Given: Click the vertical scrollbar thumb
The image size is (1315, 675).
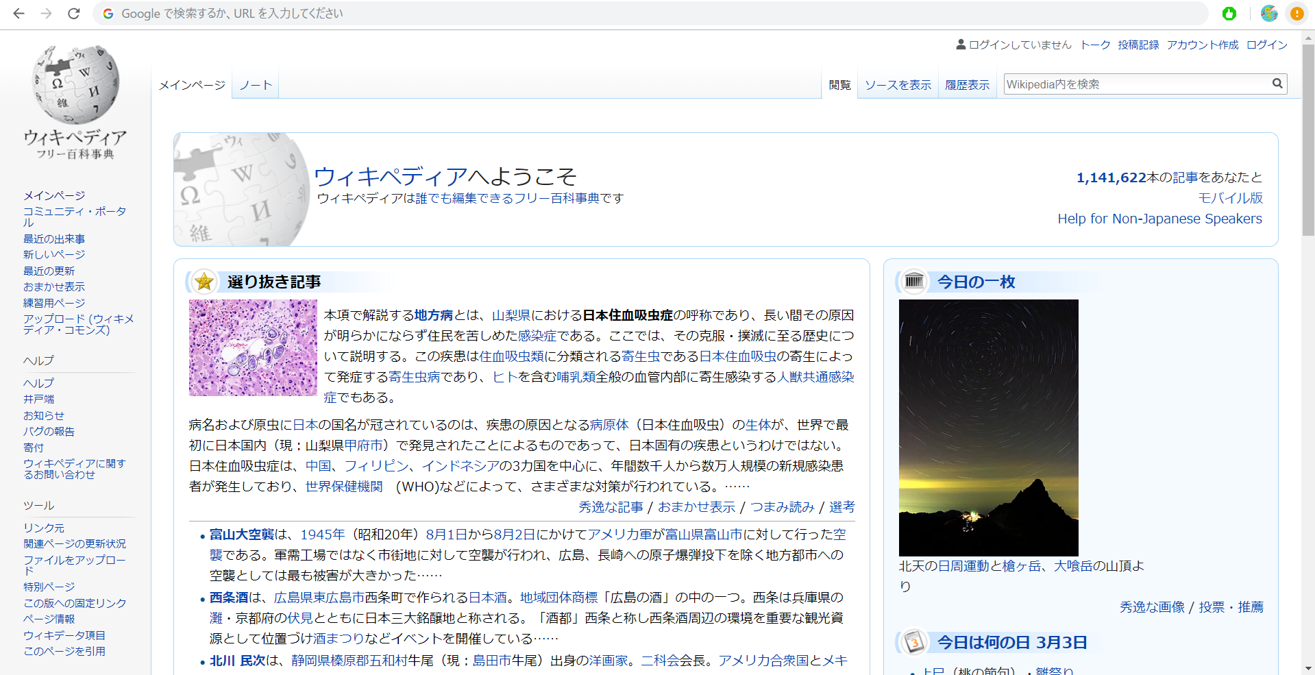Looking at the screenshot, I should point(1308,140).
